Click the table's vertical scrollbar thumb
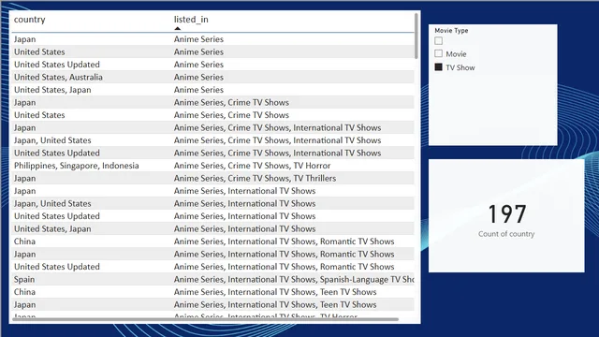Screen dimensions: 599x337 (416, 36)
